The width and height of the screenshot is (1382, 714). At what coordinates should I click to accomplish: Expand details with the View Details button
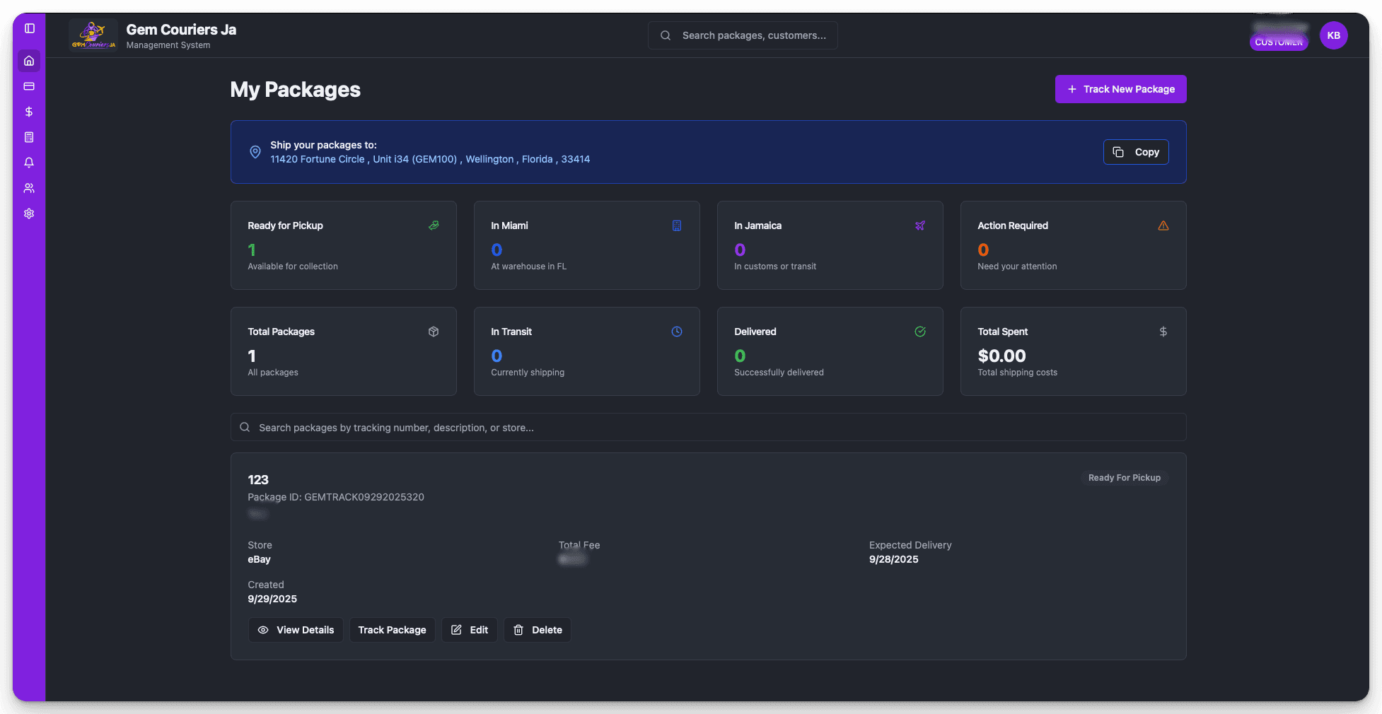pyautogui.click(x=296, y=630)
